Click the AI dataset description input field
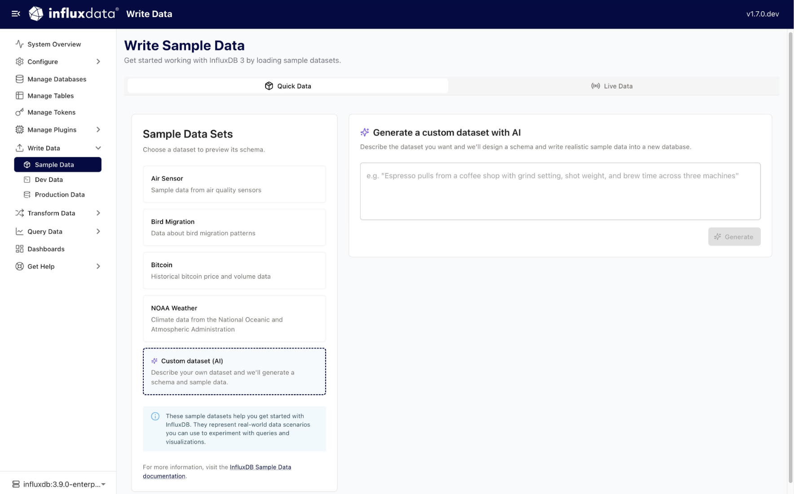The image size is (796, 494). click(x=560, y=191)
